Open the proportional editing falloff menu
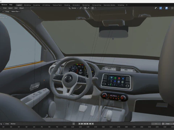174x130 pixels. coord(95,8)
